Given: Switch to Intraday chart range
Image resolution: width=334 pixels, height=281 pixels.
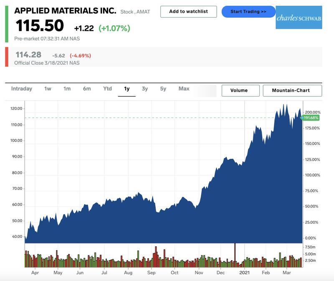Looking at the screenshot, I should (x=22, y=89).
